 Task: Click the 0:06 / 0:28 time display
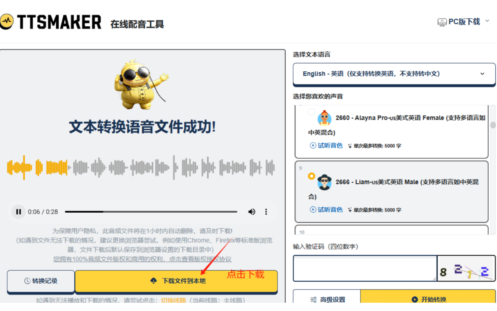click(43, 212)
